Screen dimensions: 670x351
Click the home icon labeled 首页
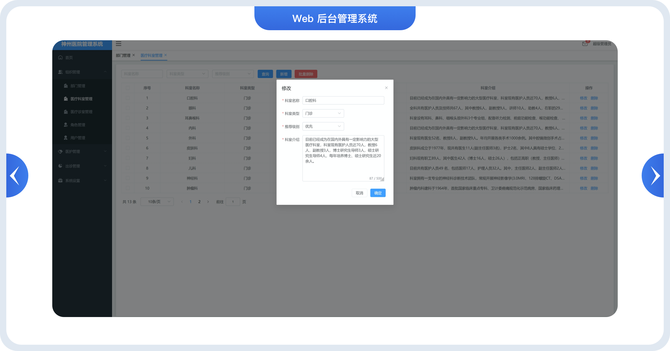[60, 58]
